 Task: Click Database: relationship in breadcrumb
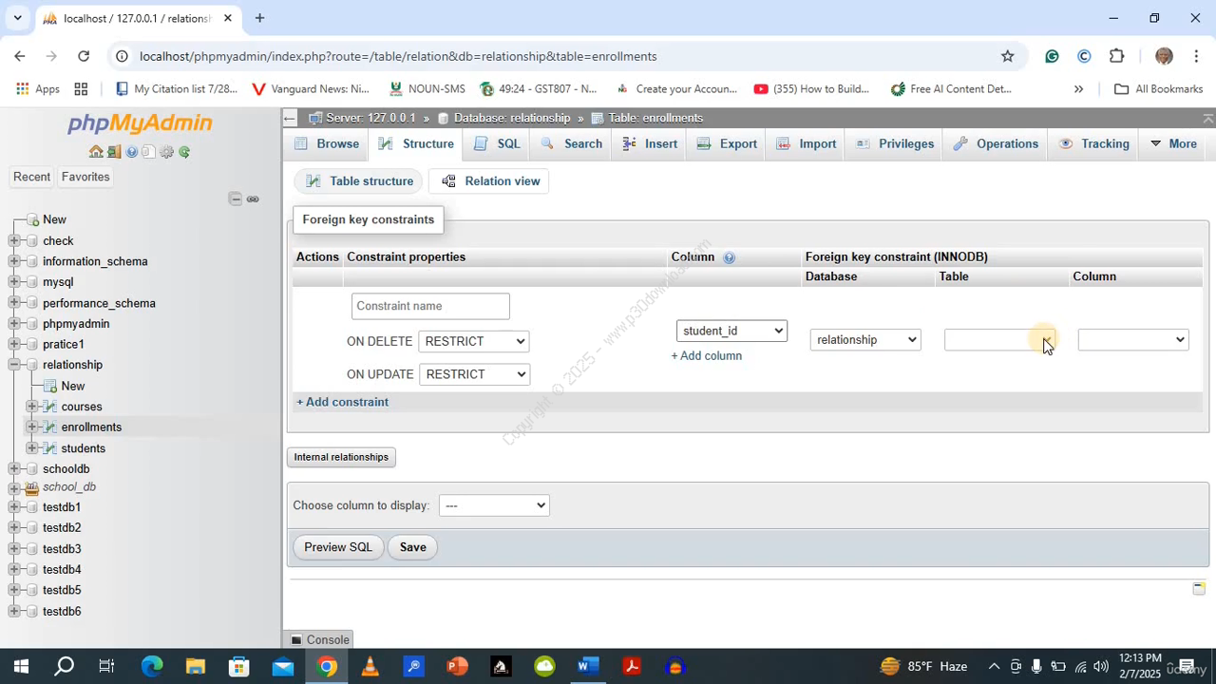(512, 118)
